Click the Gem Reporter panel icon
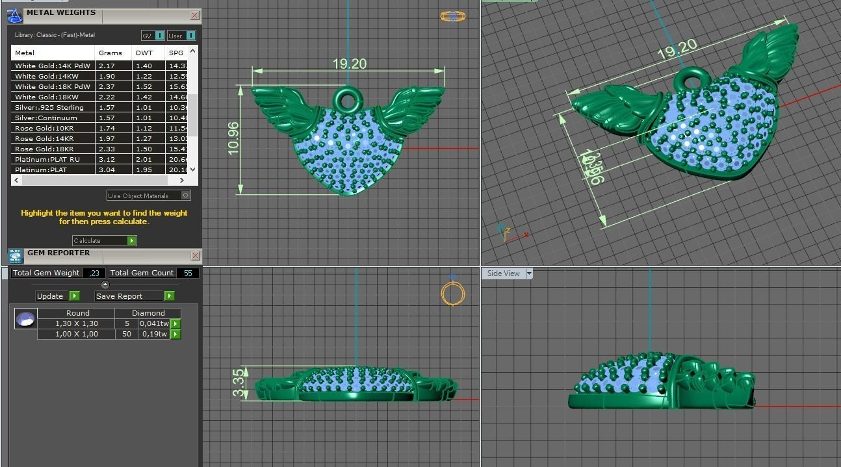Image resolution: width=841 pixels, height=467 pixels. click(15, 256)
